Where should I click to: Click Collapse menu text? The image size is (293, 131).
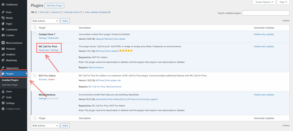pyautogui.click(x=13, y=109)
